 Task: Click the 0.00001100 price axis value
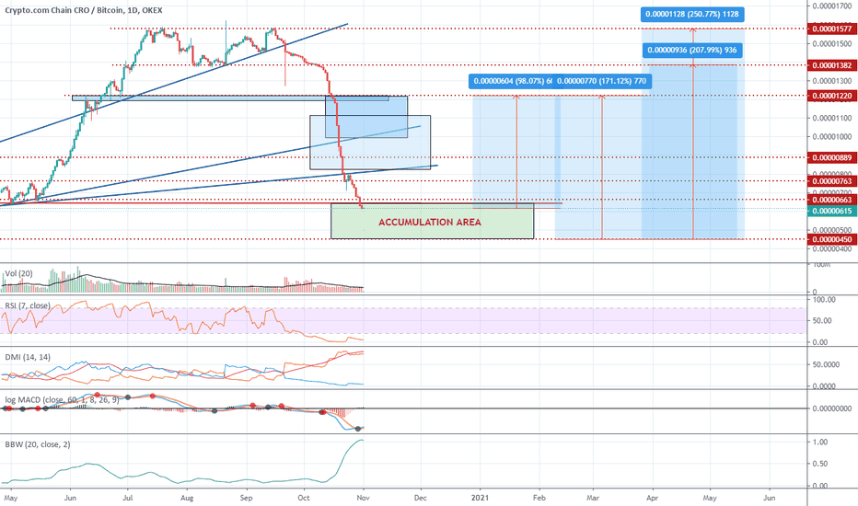point(831,118)
